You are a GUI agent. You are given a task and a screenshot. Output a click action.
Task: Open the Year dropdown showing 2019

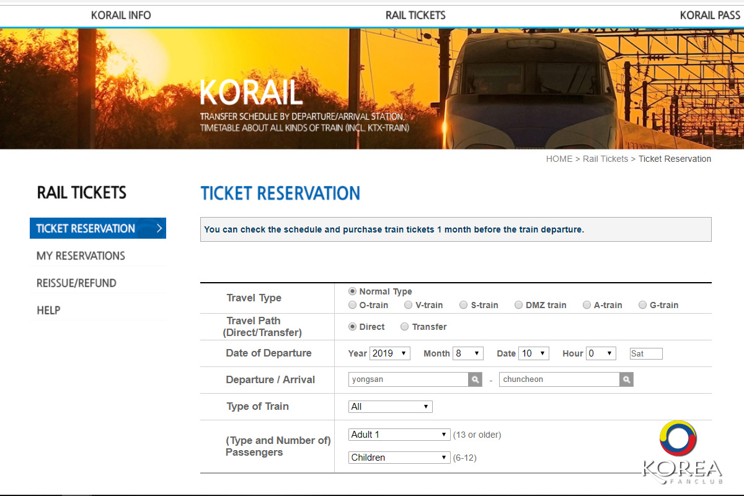click(390, 353)
